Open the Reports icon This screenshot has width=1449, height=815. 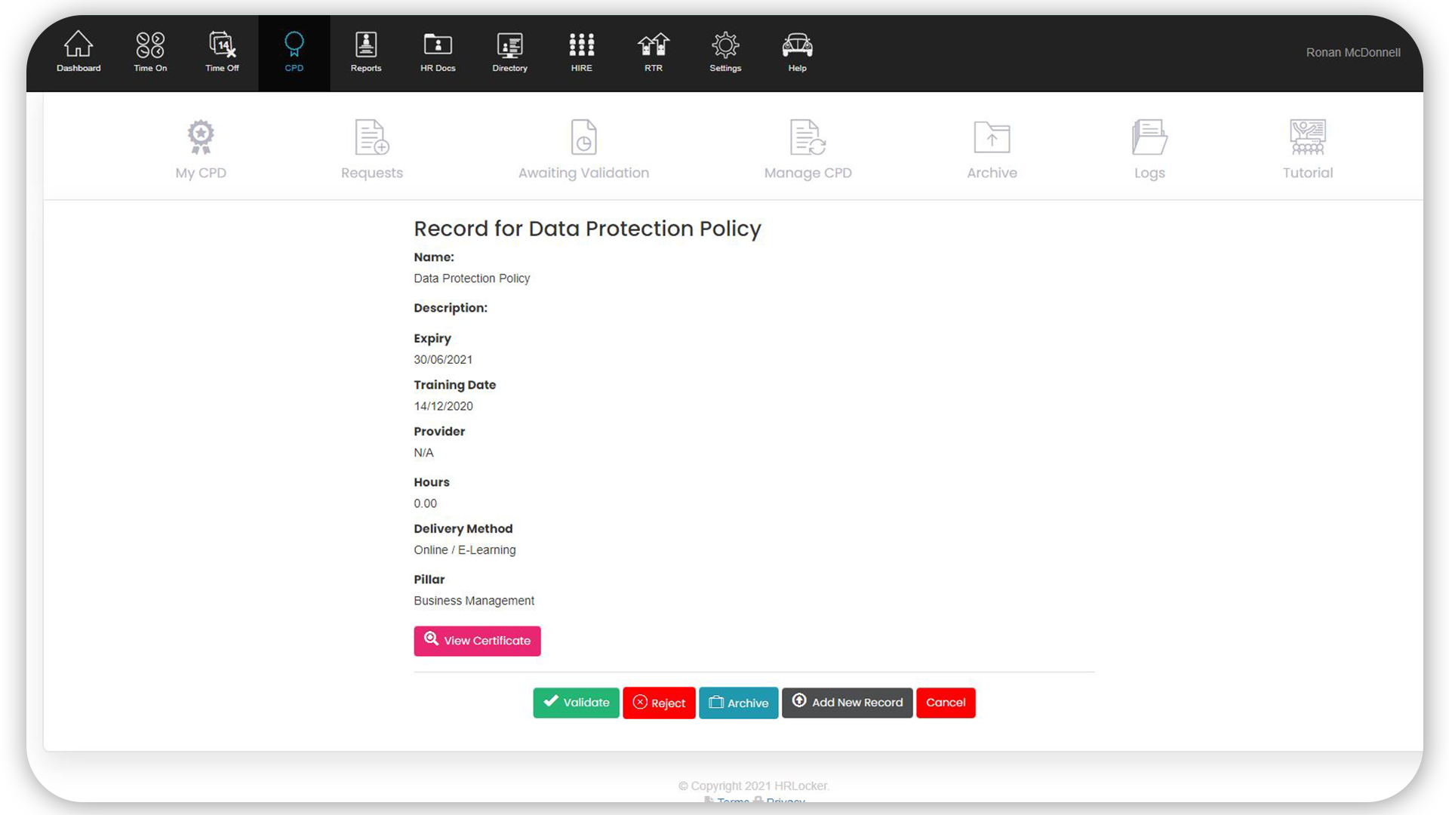pyautogui.click(x=366, y=45)
